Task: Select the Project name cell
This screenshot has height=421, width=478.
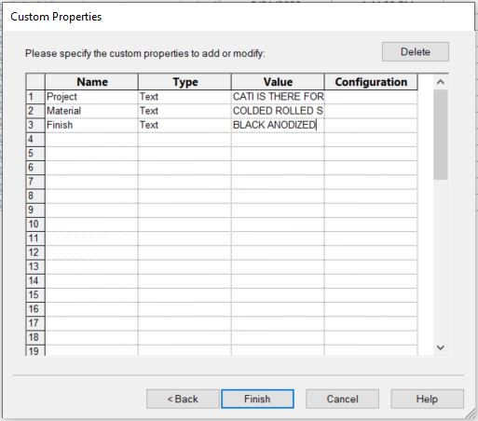Action: 91,97
